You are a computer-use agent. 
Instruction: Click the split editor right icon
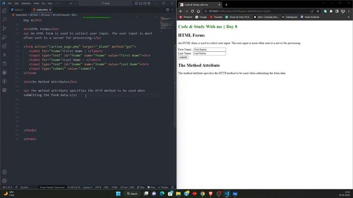(x=167, y=10)
